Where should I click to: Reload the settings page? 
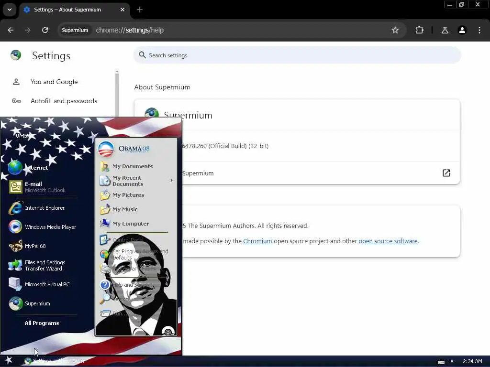[x=45, y=30]
